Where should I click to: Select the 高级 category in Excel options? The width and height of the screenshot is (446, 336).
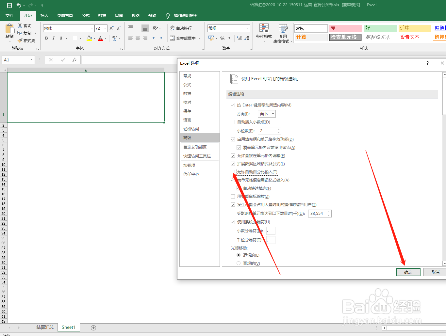coord(200,138)
